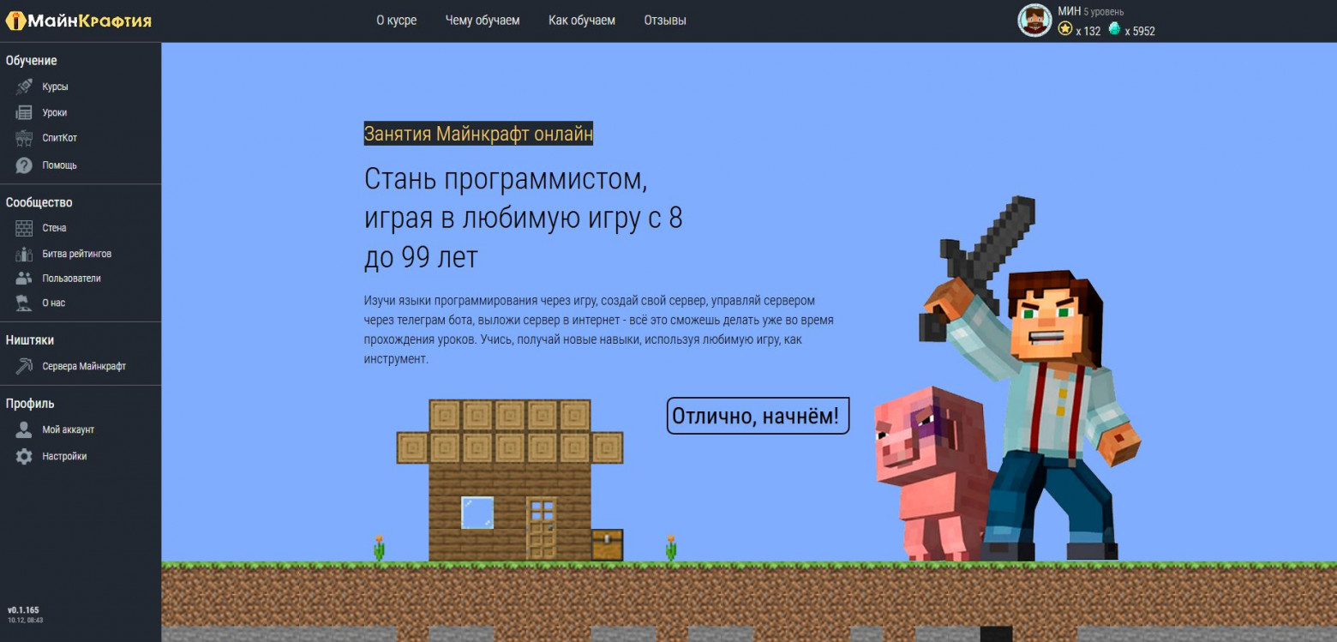The width and height of the screenshot is (1337, 642).
Task: Open the МИН profile avatar
Action: click(1034, 19)
